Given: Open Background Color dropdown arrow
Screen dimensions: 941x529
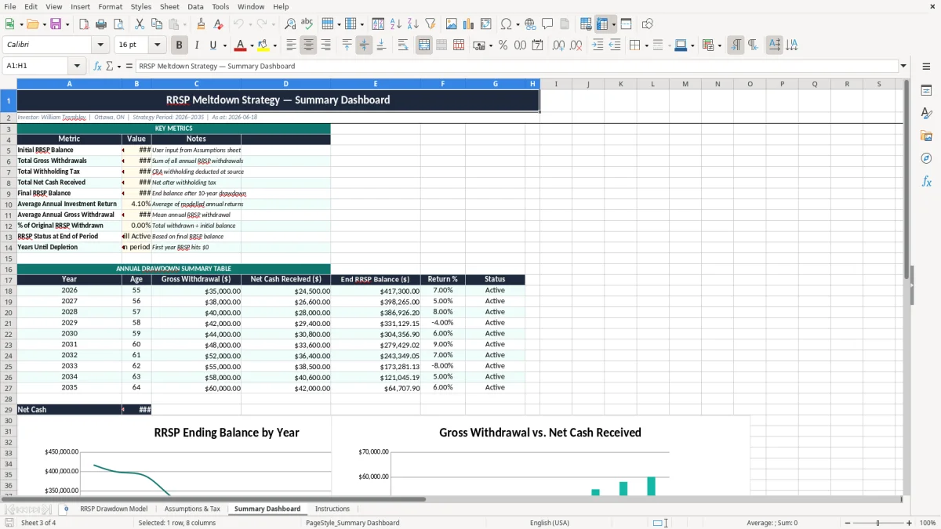Looking at the screenshot, I should pos(274,45).
